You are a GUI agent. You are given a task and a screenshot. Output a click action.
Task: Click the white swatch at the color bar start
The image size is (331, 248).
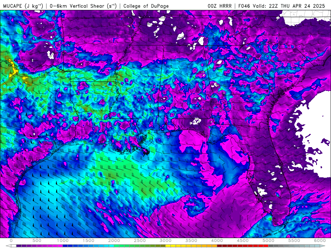click(14, 246)
